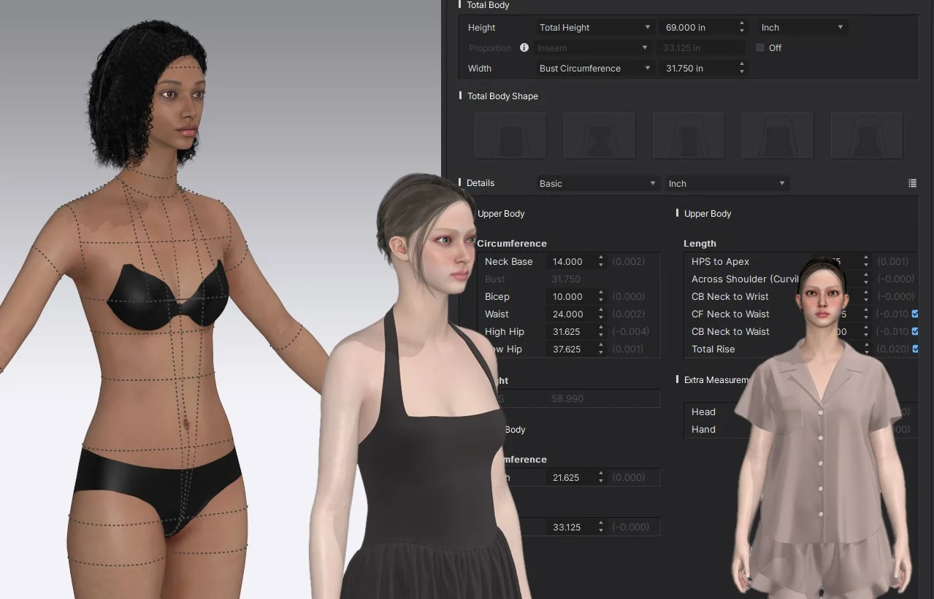Toggle the Proportion Off checkbox
The height and width of the screenshot is (599, 934).
coord(760,47)
